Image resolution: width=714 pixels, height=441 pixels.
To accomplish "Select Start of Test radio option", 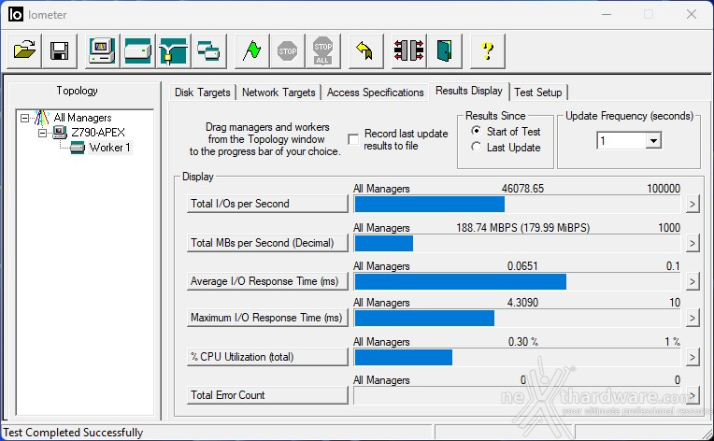I will [x=476, y=131].
